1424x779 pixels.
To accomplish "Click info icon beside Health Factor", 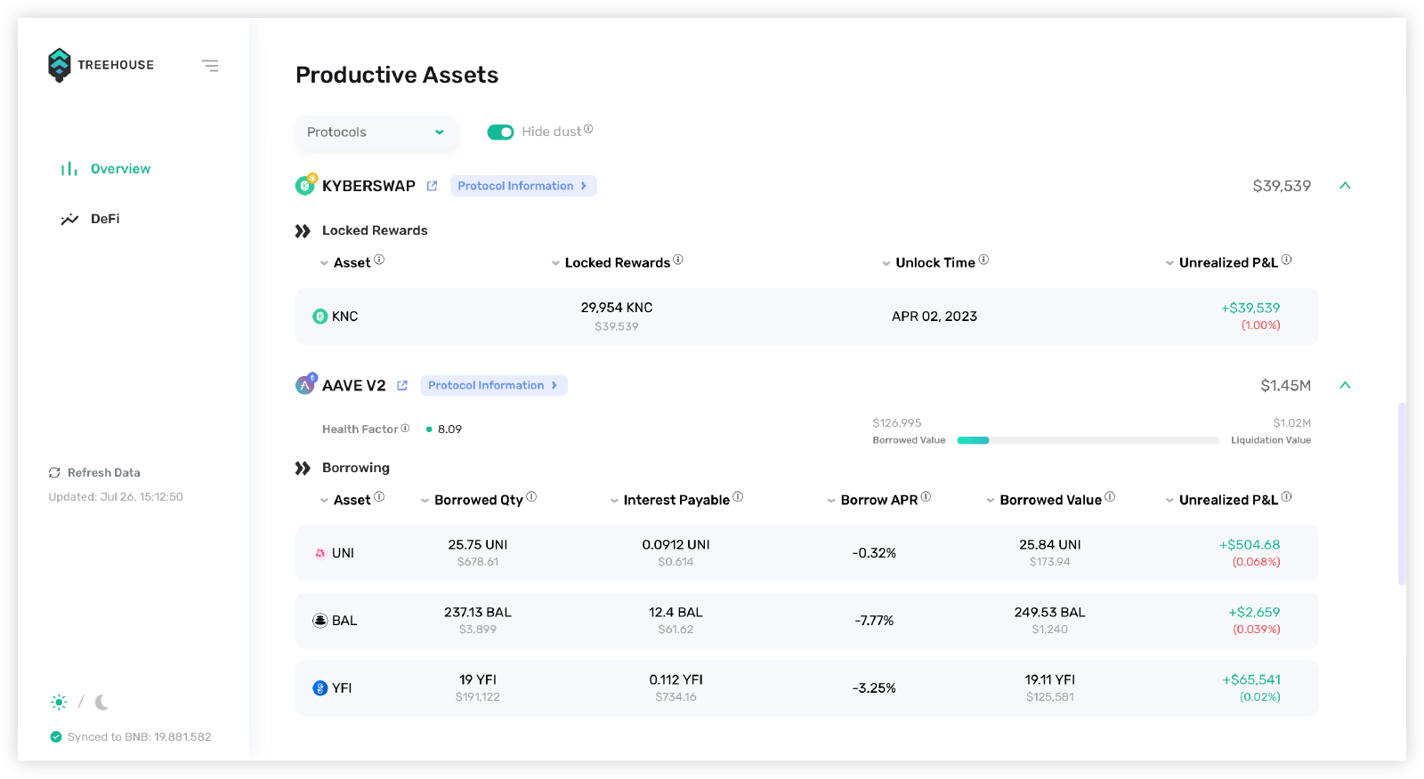I will (x=405, y=429).
